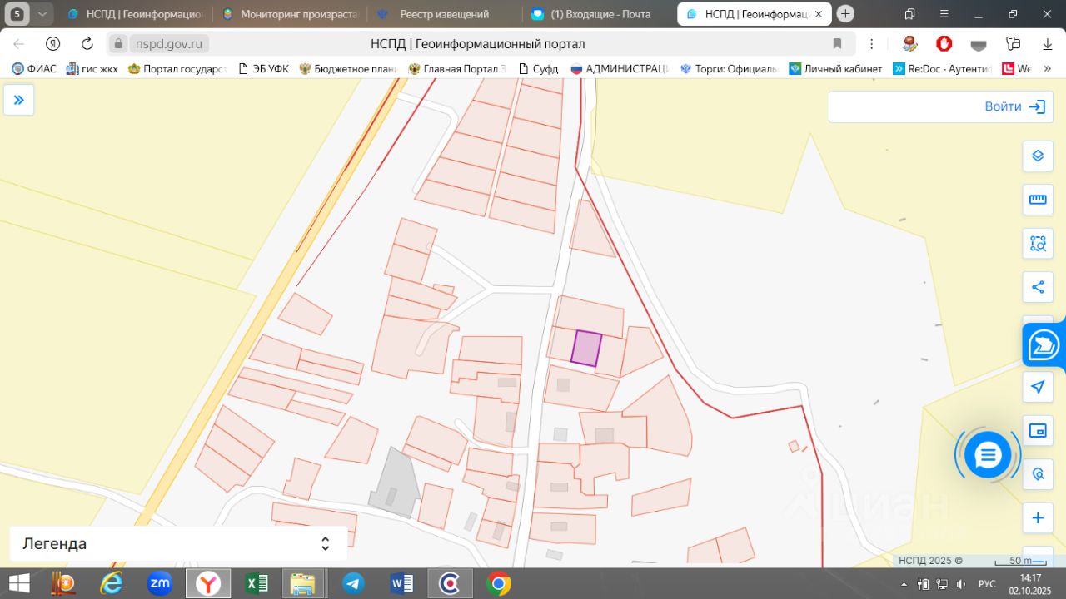Image resolution: width=1066 pixels, height=599 pixels.
Task: Click the map object search icon
Action: point(1038,474)
